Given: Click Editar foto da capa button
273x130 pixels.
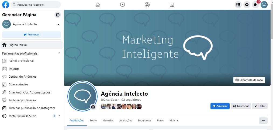Looking at the screenshot, I should point(249,80).
